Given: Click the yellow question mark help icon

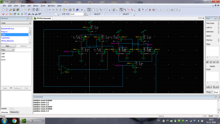Looking at the screenshot, I should (74, 10).
